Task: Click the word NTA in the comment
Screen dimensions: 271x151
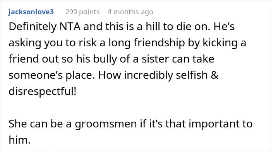Action: pos(70,27)
